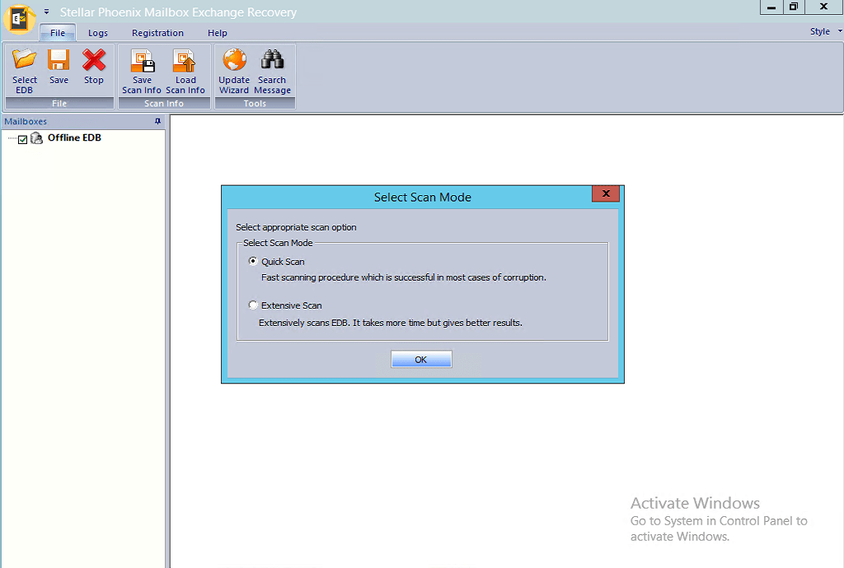Click 'Fast scanning procedure' description text

(x=404, y=277)
